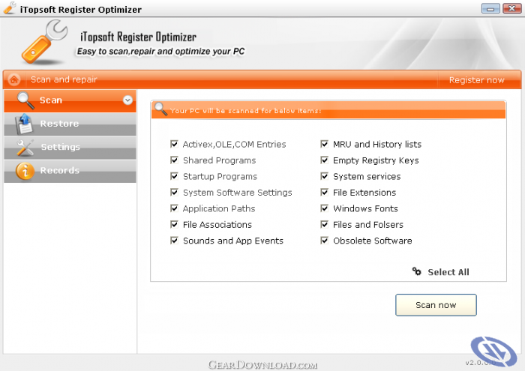Viewport: 525px width, 371px height.
Task: Disable System services scan
Action: [324, 176]
